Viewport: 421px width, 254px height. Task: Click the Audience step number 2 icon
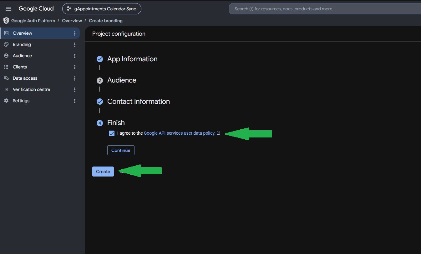pyautogui.click(x=100, y=81)
